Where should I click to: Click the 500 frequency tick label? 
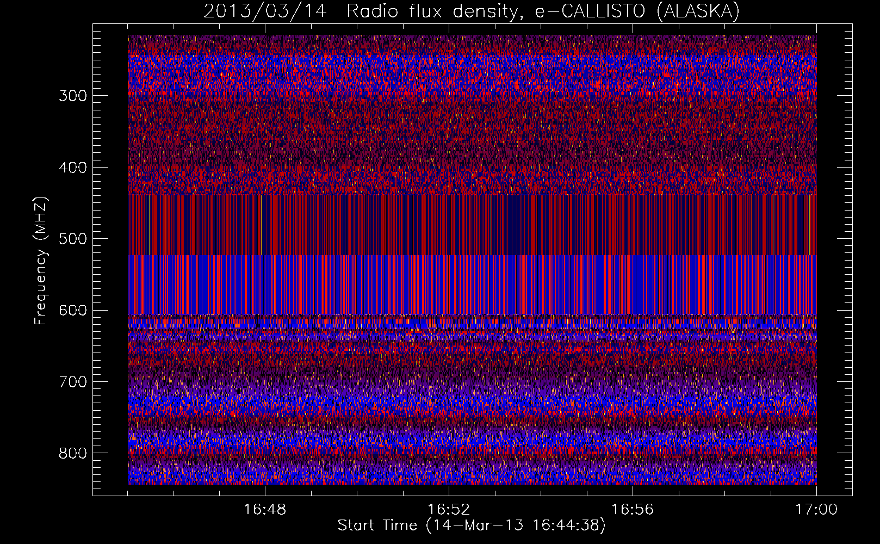(x=73, y=239)
